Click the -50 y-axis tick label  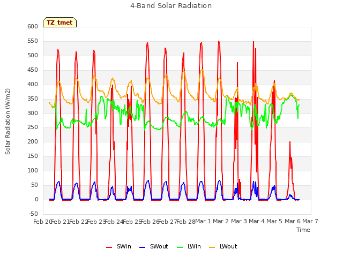click(33, 214)
